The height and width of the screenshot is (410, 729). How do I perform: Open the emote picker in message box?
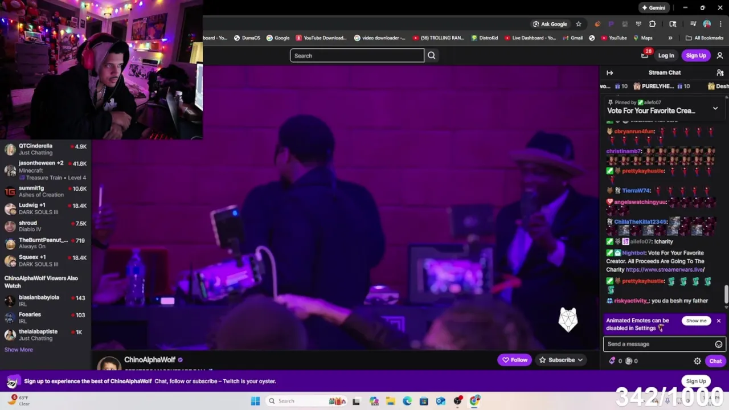point(719,344)
